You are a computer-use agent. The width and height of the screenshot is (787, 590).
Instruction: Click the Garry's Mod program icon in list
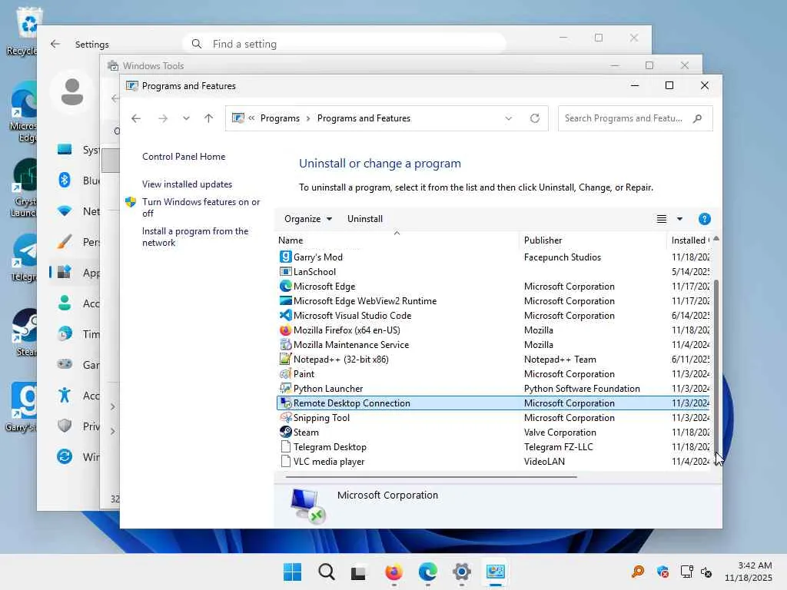coord(285,257)
